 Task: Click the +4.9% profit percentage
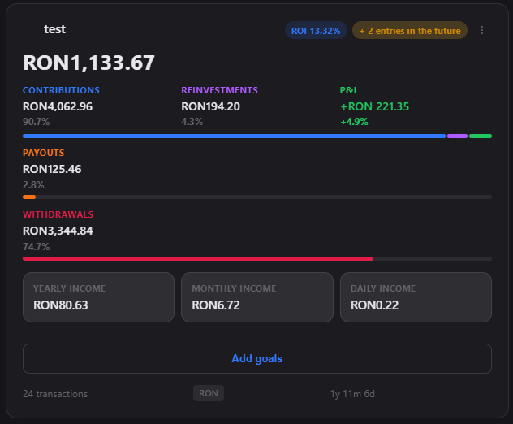pyautogui.click(x=355, y=122)
